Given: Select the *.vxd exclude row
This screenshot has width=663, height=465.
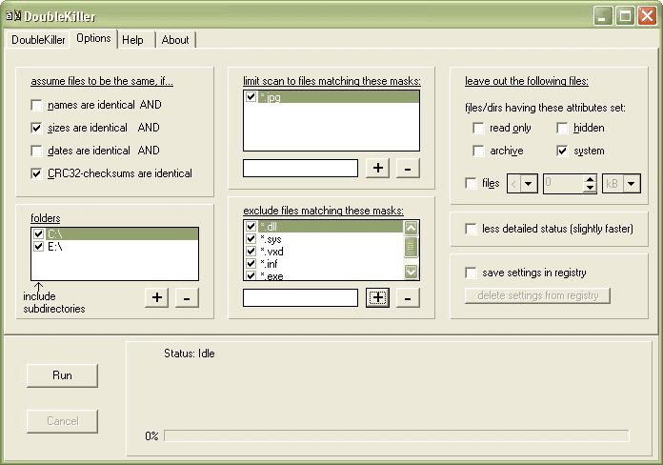Looking at the screenshot, I should 324,251.
